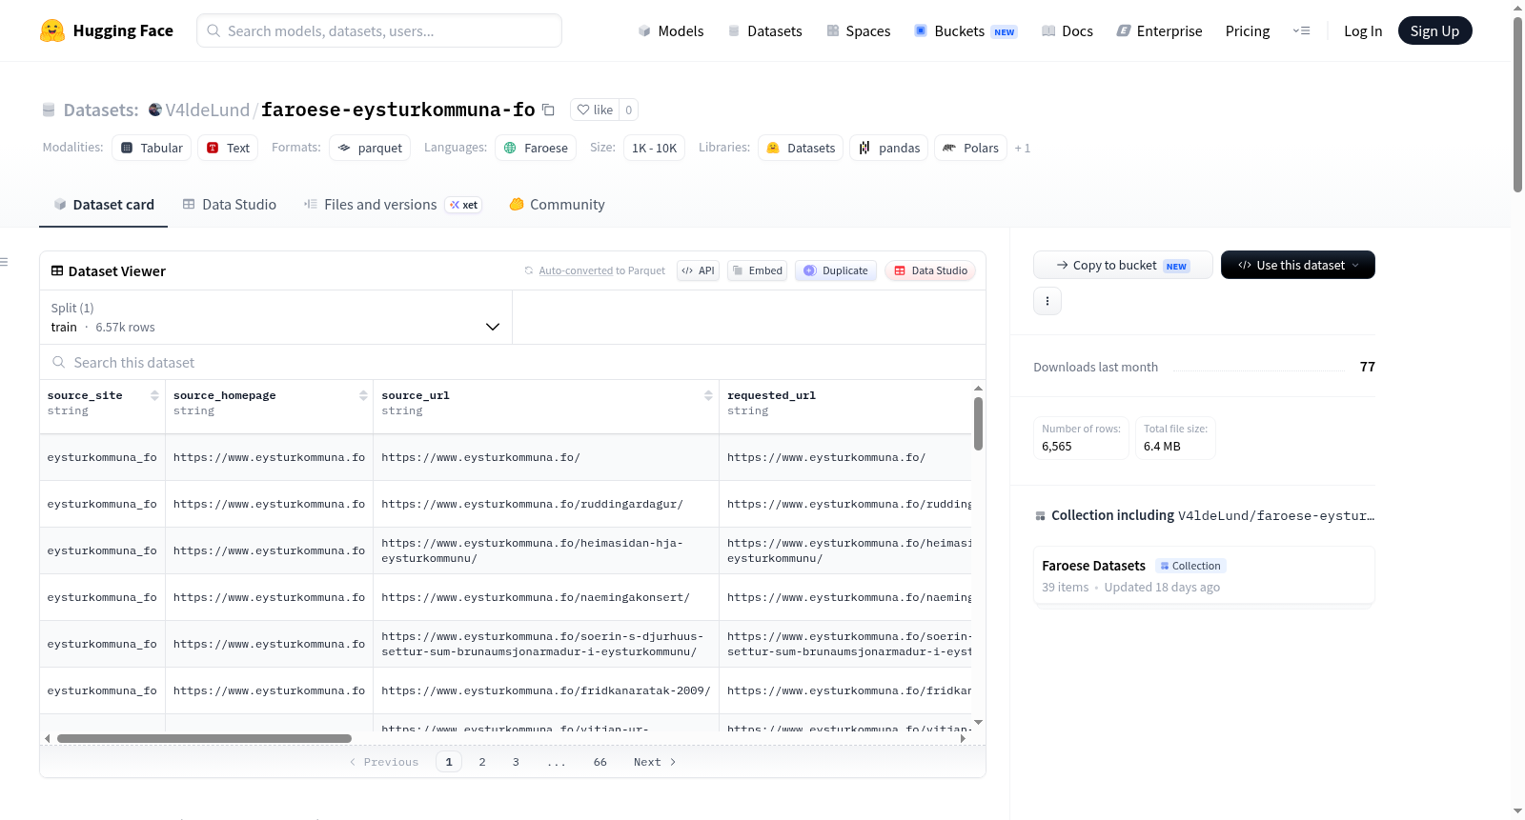Switch to the Dataset card tab
Viewport: 1525px width, 820px height.
(104, 205)
